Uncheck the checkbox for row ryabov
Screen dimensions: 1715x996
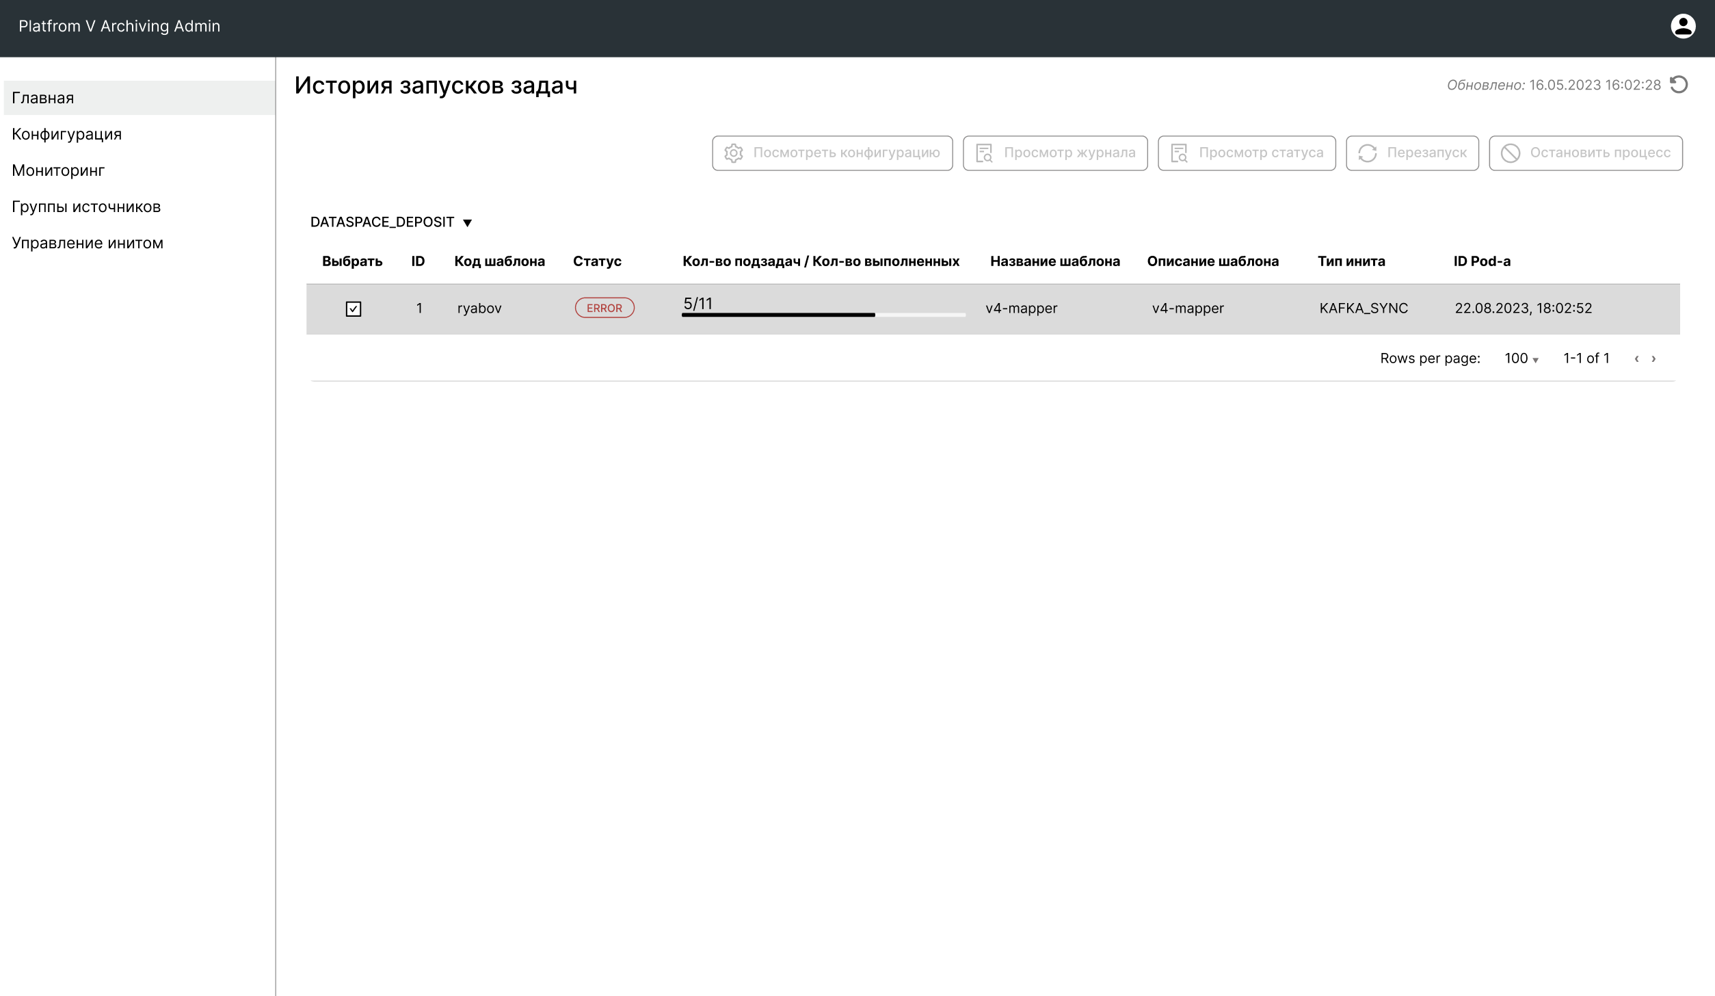click(354, 309)
